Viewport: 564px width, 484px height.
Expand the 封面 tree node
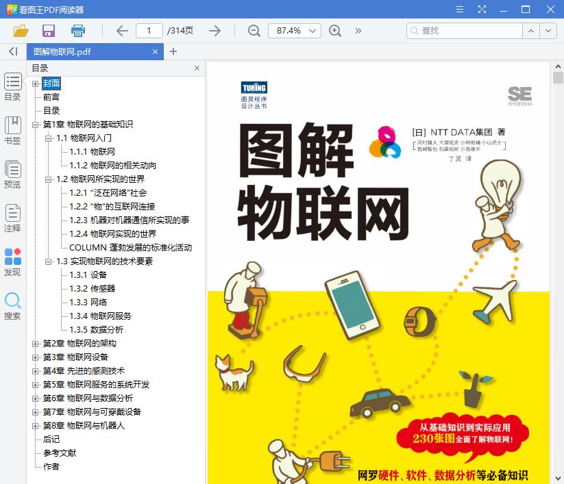coord(35,84)
